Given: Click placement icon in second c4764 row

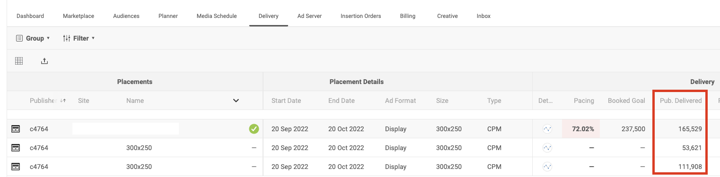Looking at the screenshot, I should pyautogui.click(x=16, y=148).
